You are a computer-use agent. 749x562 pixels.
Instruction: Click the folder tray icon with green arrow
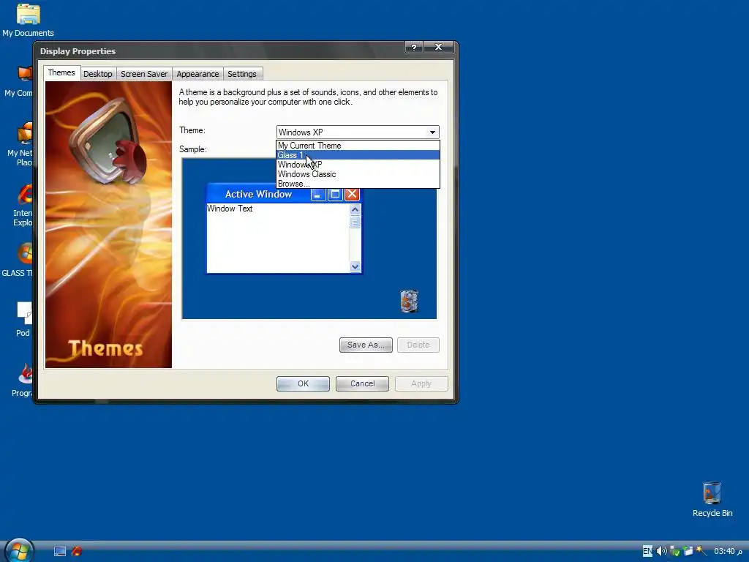click(x=688, y=552)
